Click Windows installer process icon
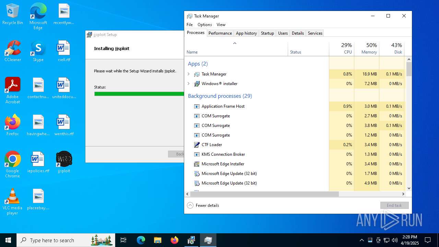This screenshot has width=439, height=247. 197,84
